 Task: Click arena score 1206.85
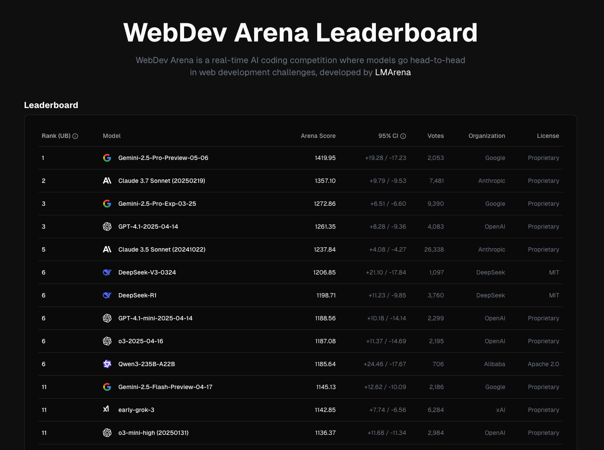click(x=324, y=272)
